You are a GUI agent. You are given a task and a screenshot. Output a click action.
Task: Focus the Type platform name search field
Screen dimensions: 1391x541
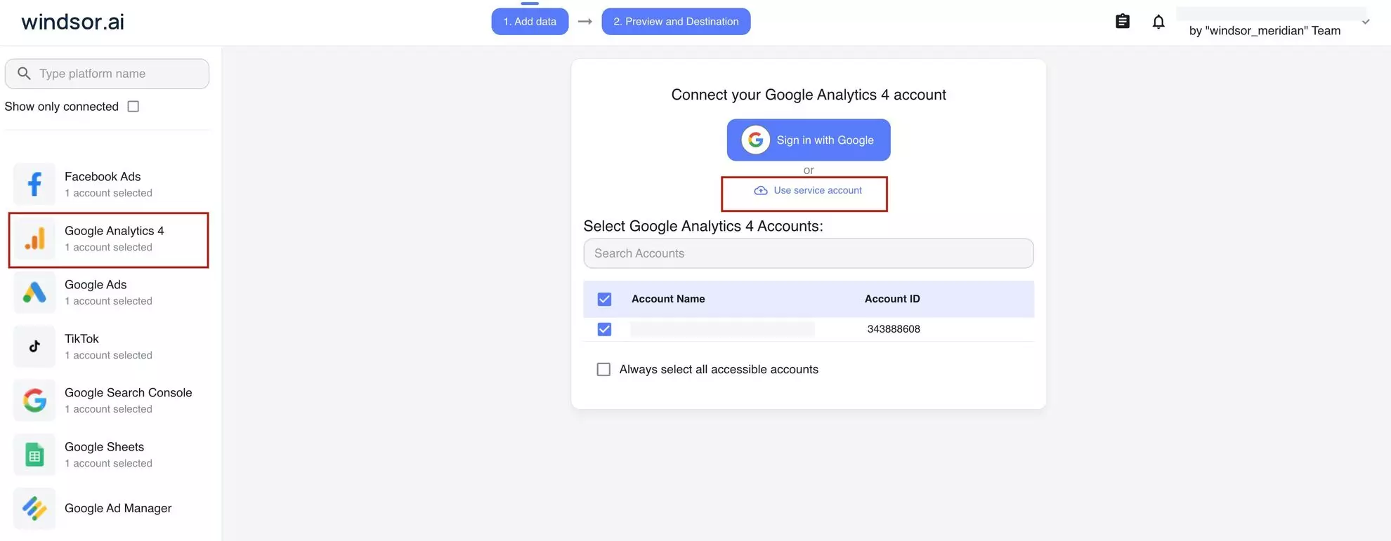tap(107, 74)
